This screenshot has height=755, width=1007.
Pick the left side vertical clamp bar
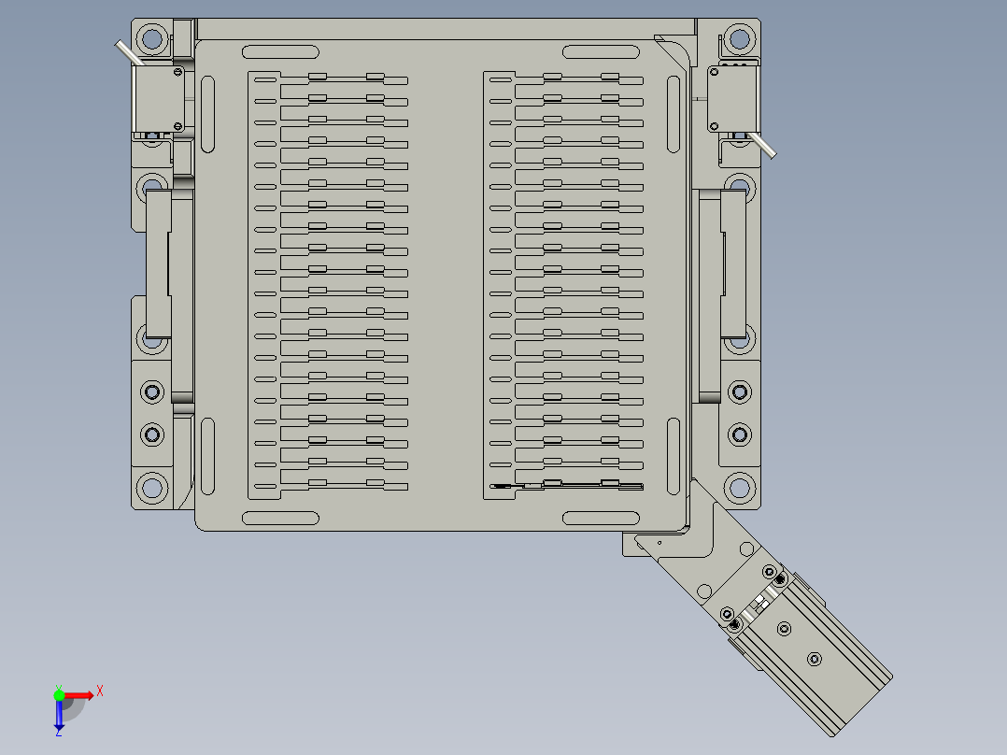coord(159,264)
